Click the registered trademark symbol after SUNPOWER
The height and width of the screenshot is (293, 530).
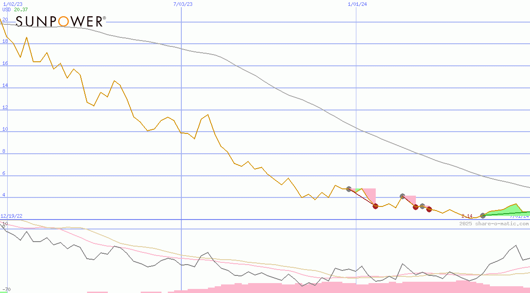104,17
